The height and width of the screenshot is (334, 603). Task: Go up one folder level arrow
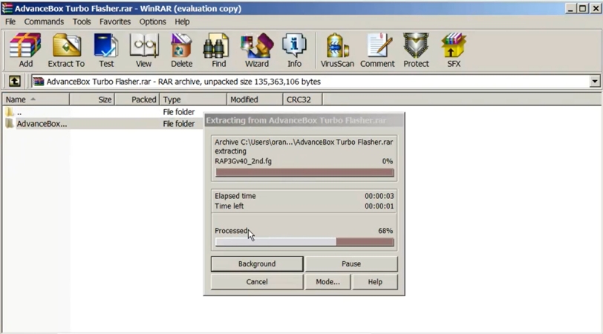pos(15,82)
